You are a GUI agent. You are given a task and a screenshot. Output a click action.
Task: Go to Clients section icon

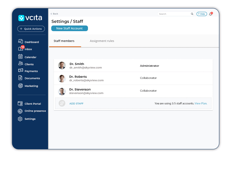pyautogui.click(x=20, y=64)
